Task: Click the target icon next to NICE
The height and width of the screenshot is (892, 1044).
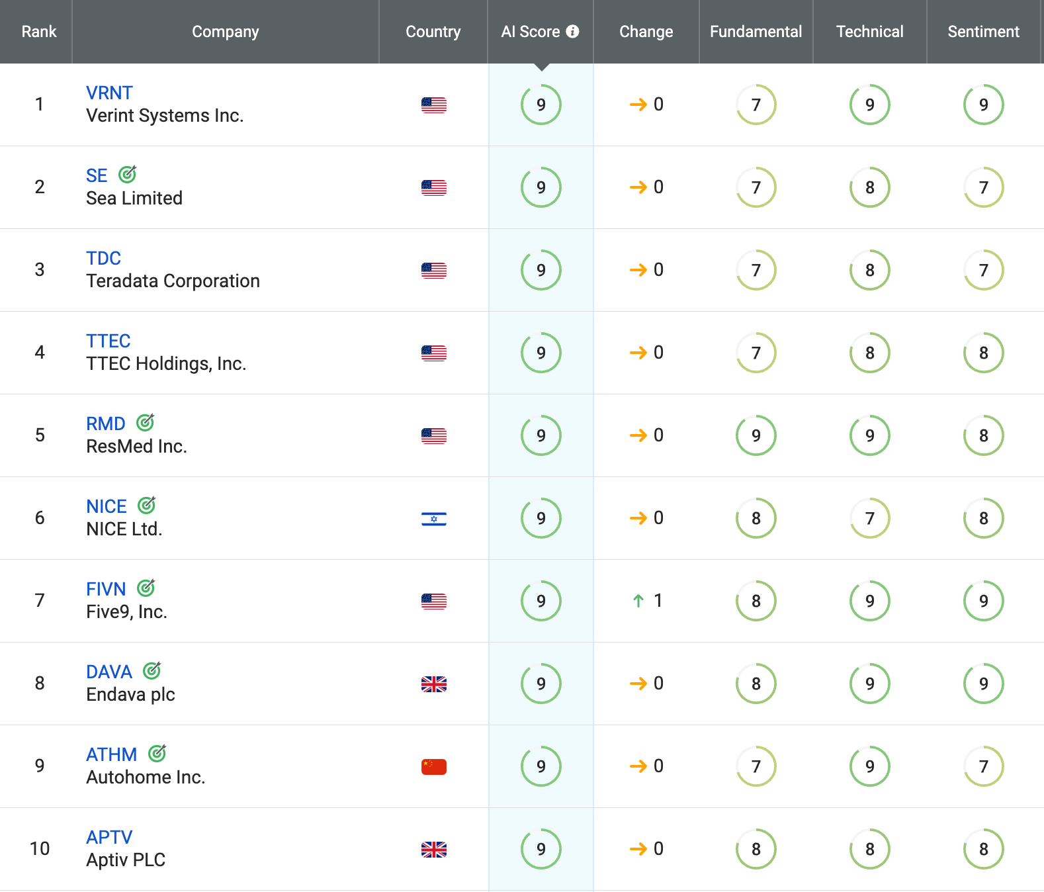Action: click(147, 505)
